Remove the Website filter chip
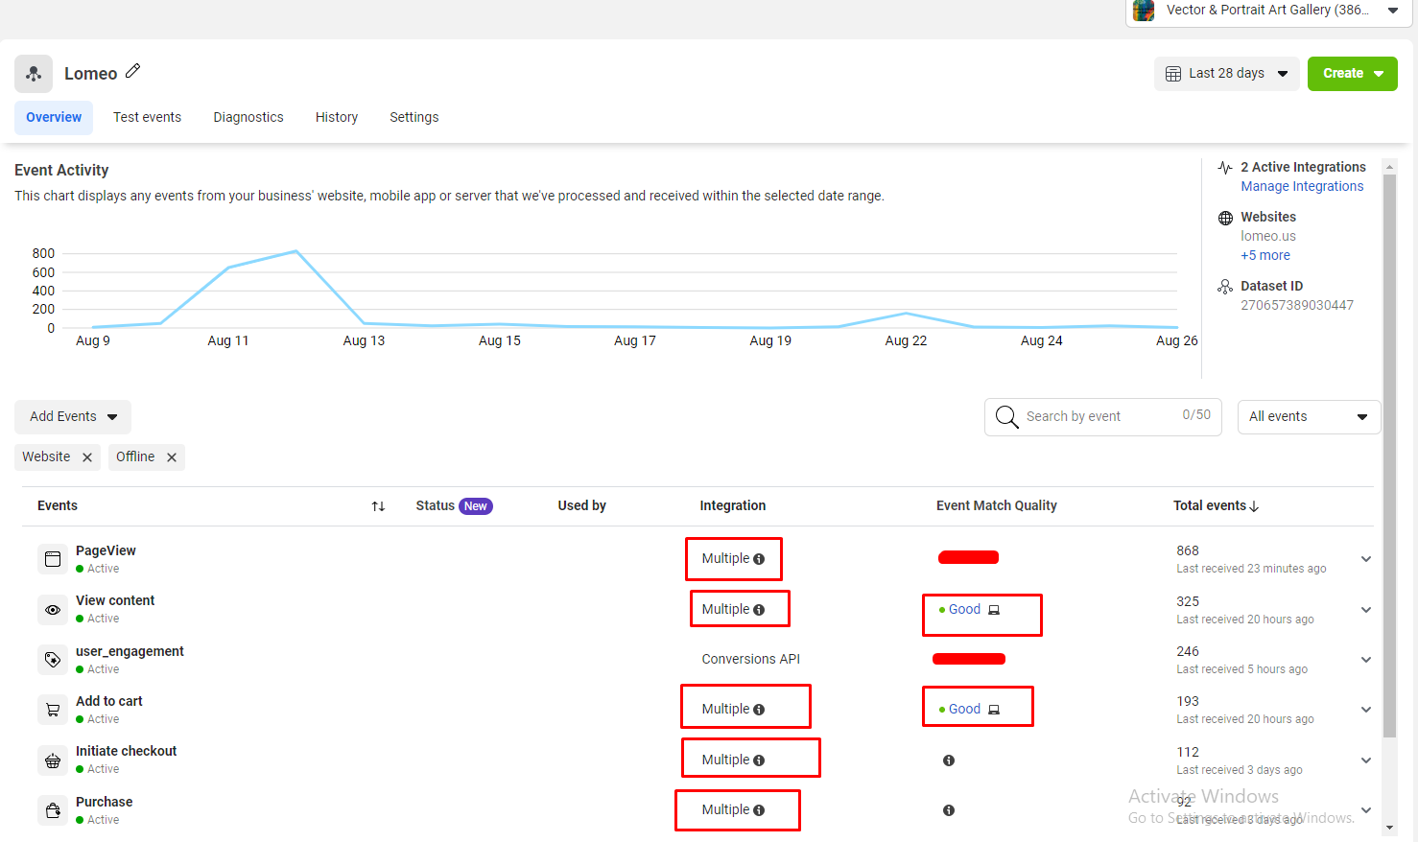The width and height of the screenshot is (1418, 842). pos(87,457)
